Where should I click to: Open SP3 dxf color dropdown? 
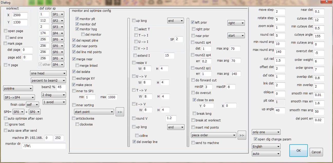(58, 27)
